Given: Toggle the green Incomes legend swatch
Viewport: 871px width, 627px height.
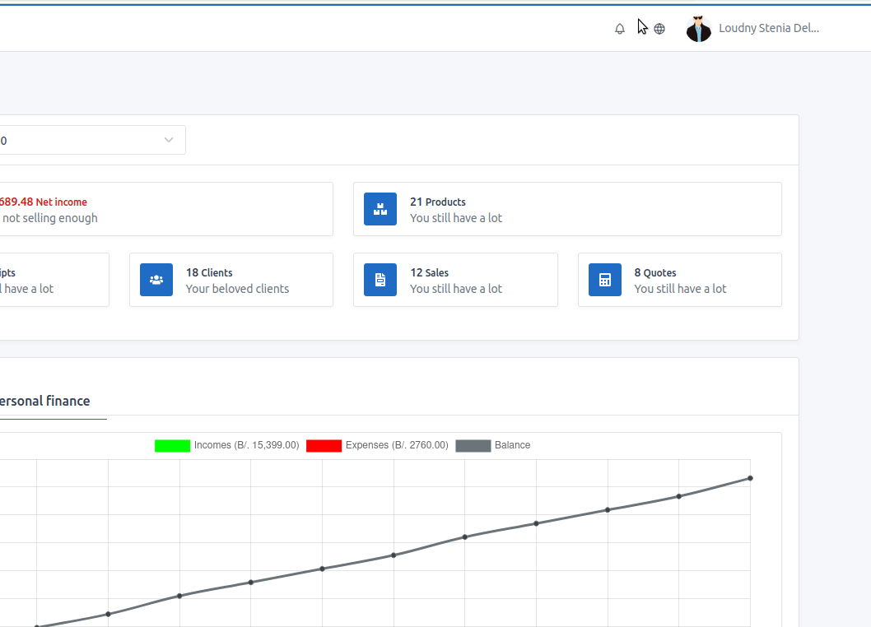Looking at the screenshot, I should [x=172, y=445].
